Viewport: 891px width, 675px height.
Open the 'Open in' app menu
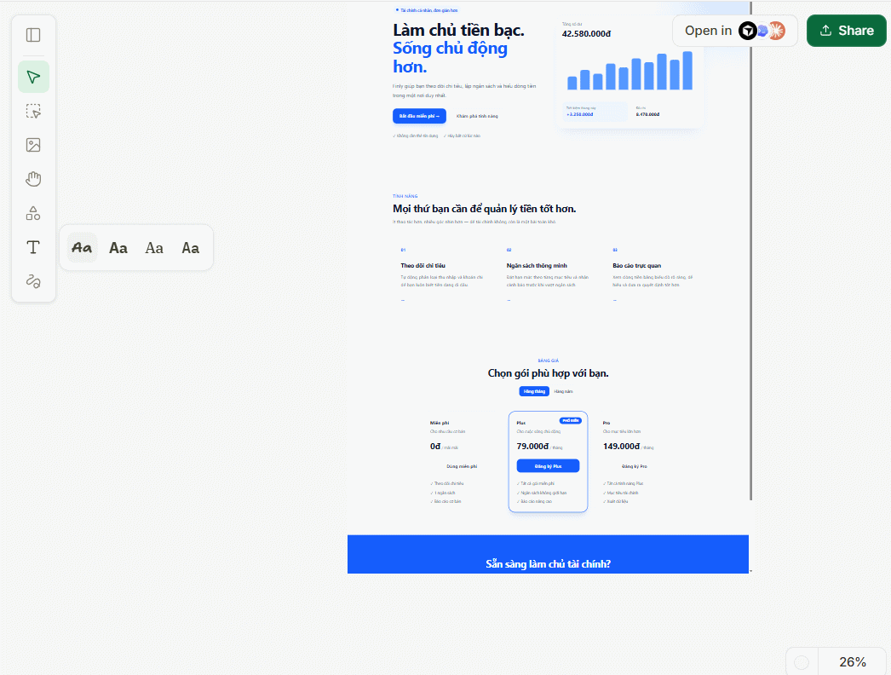click(x=735, y=31)
